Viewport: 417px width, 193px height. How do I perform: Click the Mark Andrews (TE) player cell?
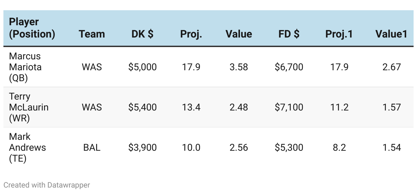[x=27, y=147]
